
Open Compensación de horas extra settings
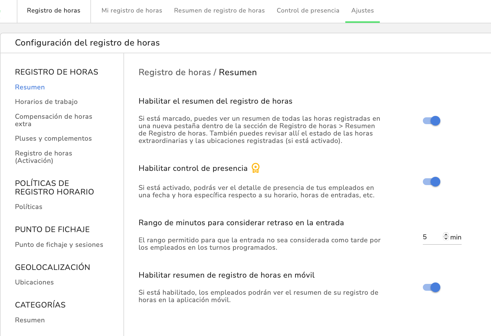(x=54, y=120)
